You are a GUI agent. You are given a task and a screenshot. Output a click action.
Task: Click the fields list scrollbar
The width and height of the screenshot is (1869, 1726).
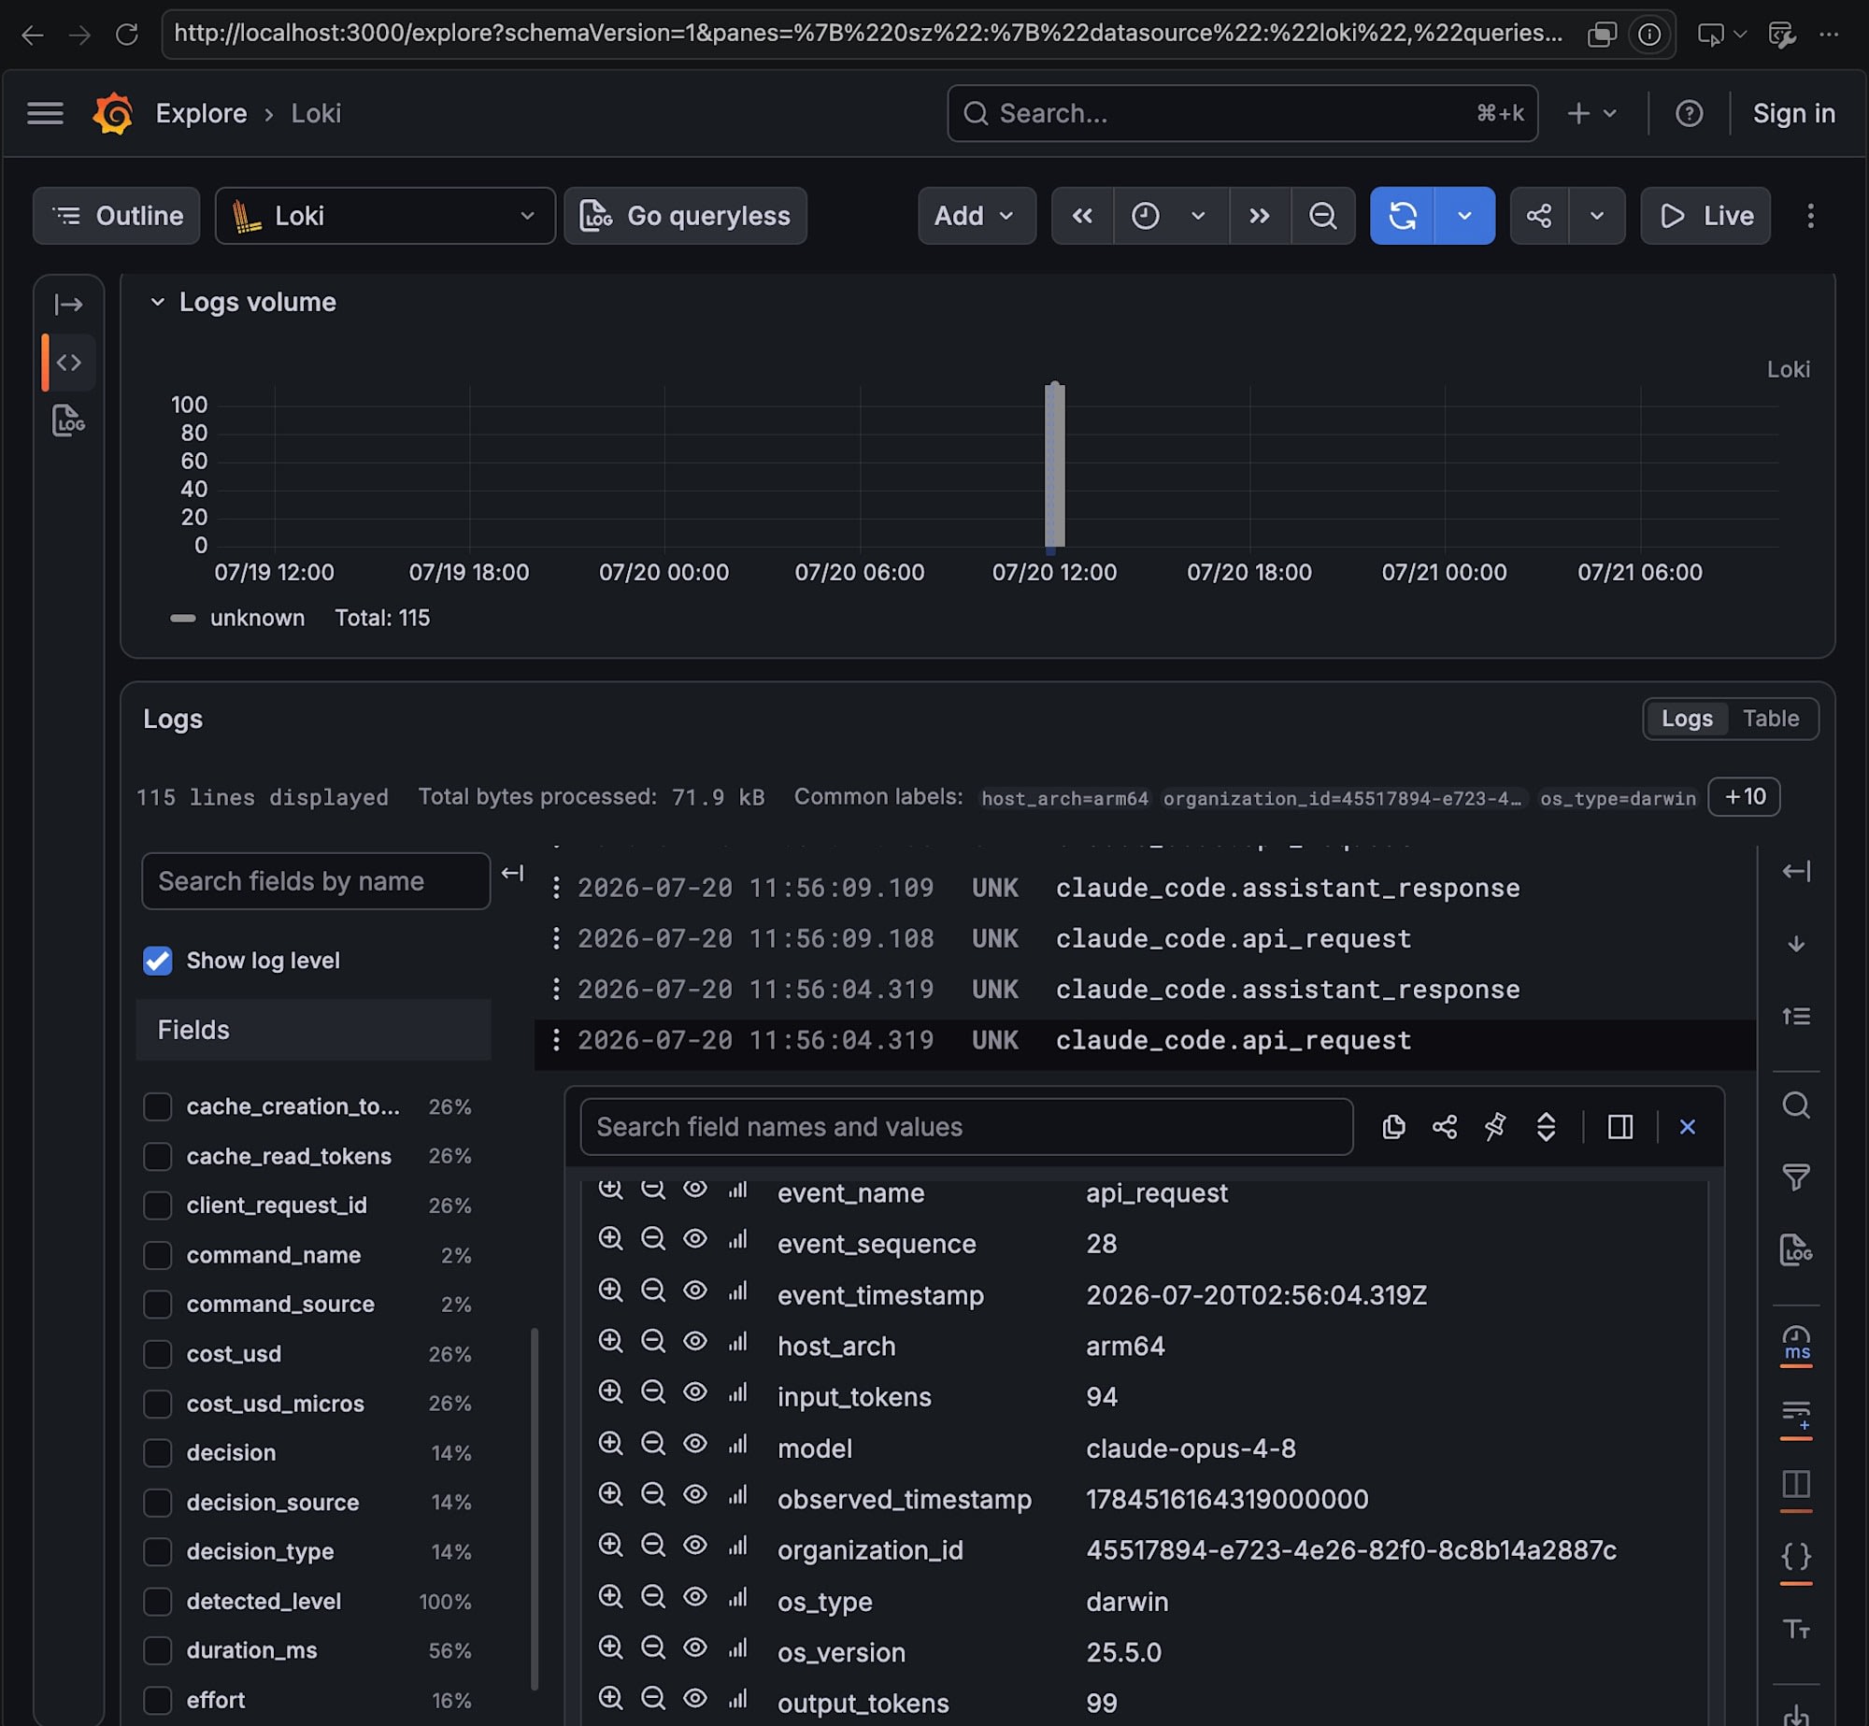point(535,1508)
